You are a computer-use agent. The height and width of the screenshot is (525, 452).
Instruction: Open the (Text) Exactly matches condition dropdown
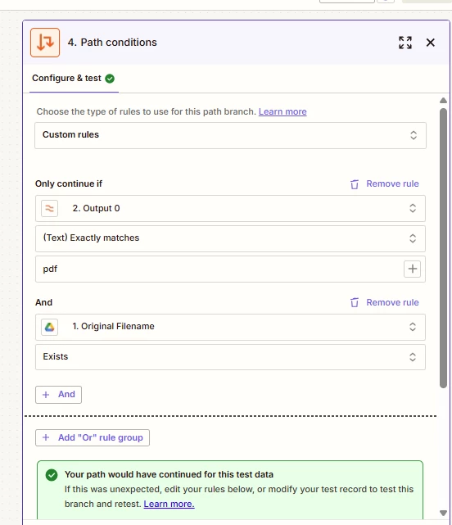coord(230,238)
